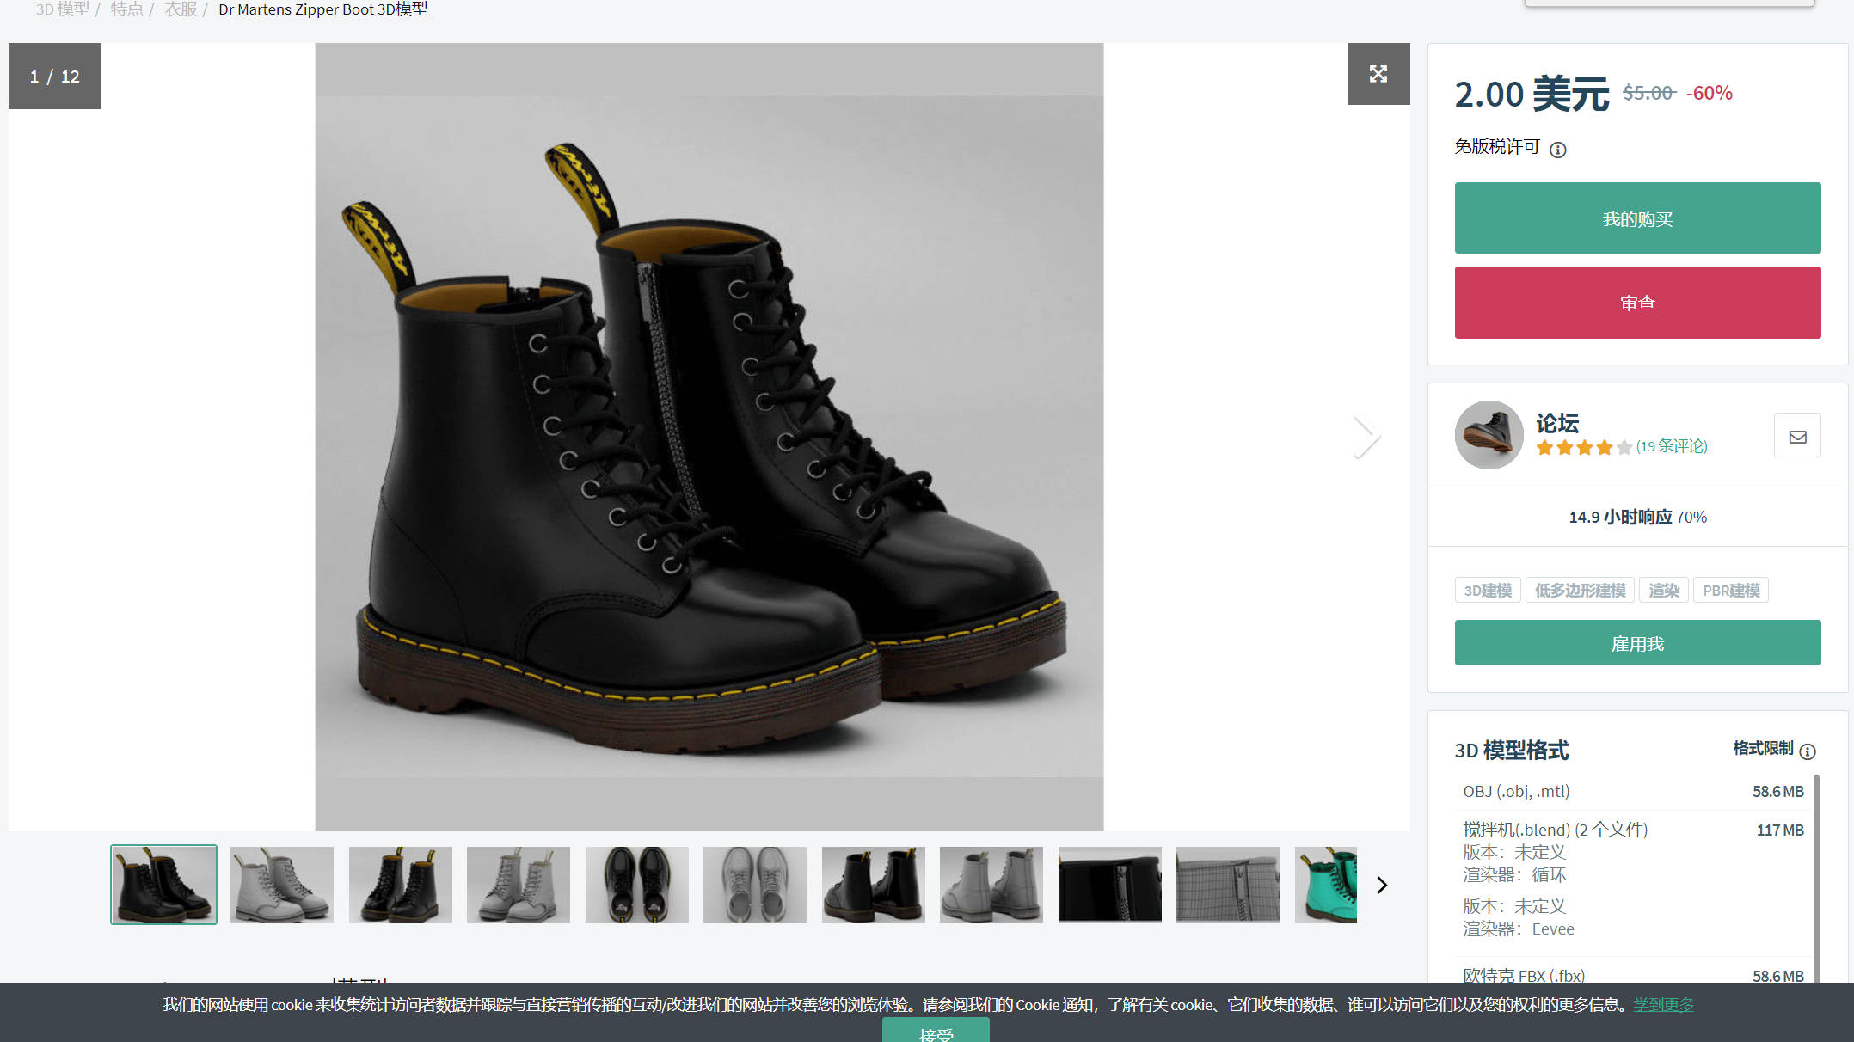The height and width of the screenshot is (1042, 1854).
Task: Go to 特点 breadcrumb
Action: 126,9
